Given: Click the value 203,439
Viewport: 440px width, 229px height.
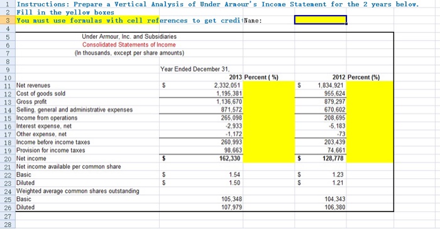Looking at the screenshot, I should (335, 142).
